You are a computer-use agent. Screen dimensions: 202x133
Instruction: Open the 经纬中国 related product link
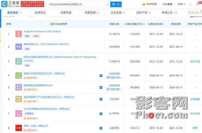(195, 62)
